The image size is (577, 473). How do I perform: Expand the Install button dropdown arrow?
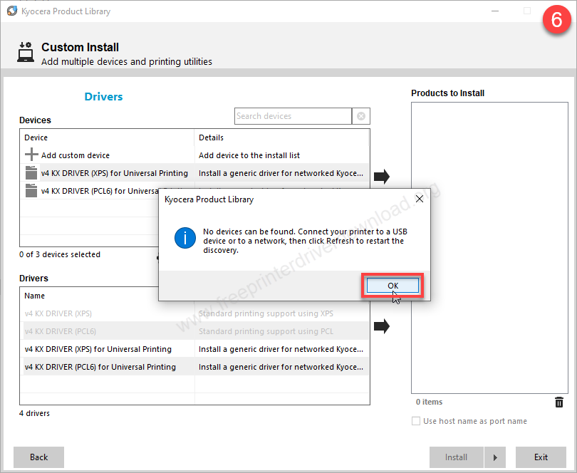(495, 457)
